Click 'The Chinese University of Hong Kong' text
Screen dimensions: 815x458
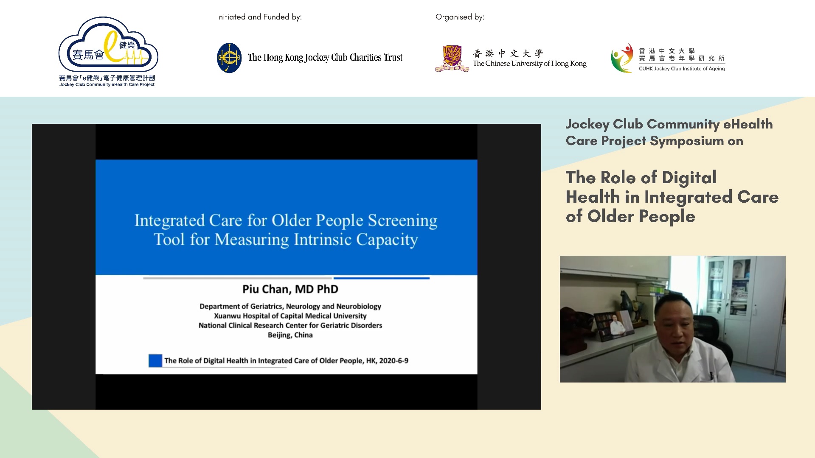(x=529, y=64)
